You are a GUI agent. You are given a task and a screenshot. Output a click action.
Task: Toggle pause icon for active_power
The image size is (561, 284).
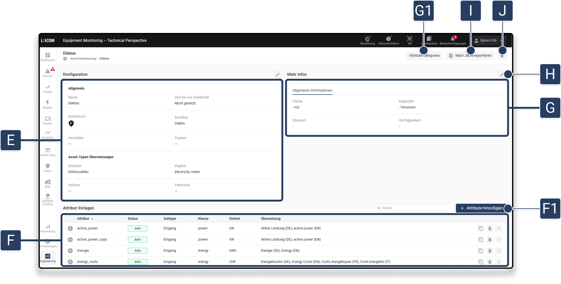(x=70, y=228)
